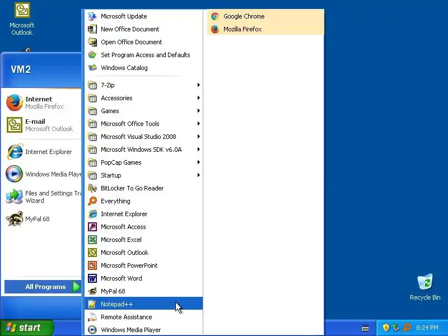Click the security shield tray icon
448x336 pixels.
coord(386,328)
